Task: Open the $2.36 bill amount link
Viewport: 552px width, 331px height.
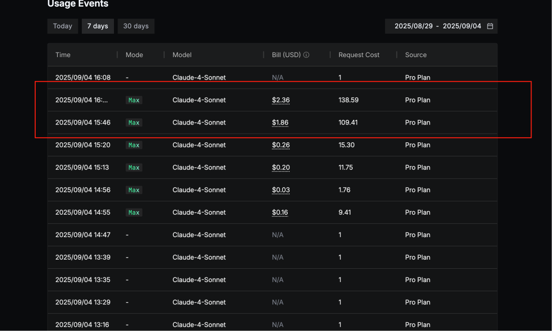Action: (x=281, y=100)
